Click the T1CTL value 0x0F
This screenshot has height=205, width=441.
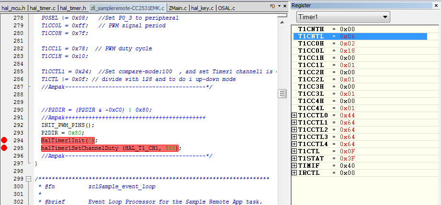click(347, 151)
